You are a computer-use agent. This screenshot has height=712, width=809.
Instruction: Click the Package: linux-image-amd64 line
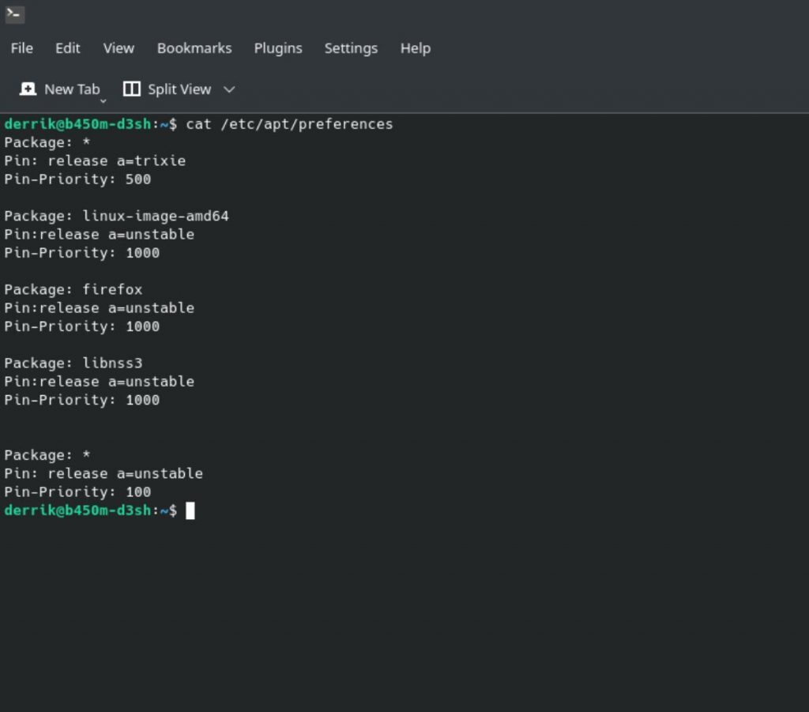(117, 216)
